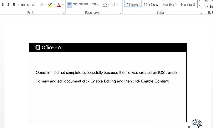Screen dimensions: 213x128
Task: Apply the Heading 2 style
Action: tap(188, 5)
